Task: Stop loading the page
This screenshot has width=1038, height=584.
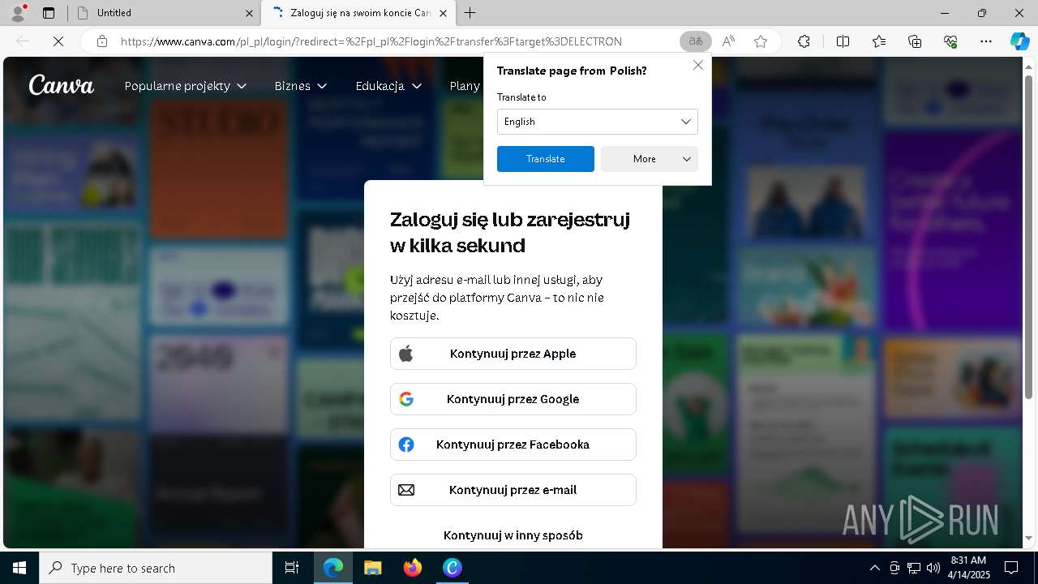Action: click(58, 41)
